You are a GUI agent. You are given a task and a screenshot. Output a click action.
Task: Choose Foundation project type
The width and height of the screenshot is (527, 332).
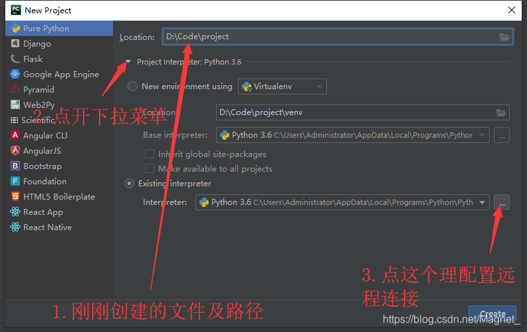(x=59, y=182)
